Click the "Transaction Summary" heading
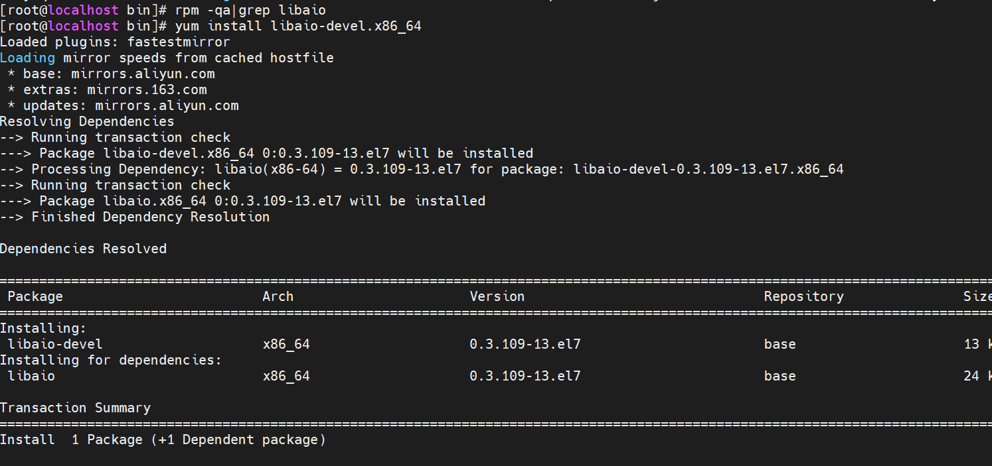Image resolution: width=992 pixels, height=466 pixels. point(75,408)
